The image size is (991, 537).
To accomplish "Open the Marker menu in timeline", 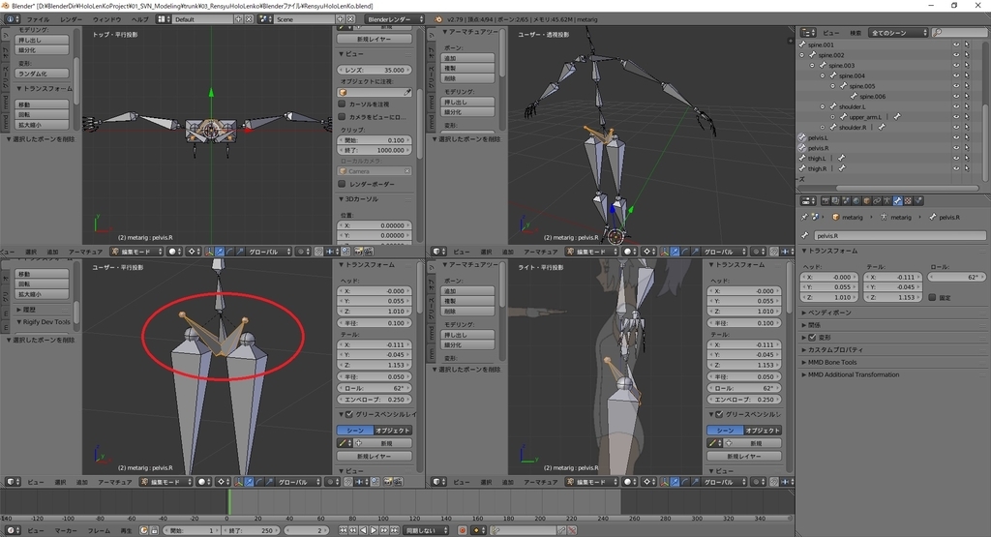I will point(66,530).
